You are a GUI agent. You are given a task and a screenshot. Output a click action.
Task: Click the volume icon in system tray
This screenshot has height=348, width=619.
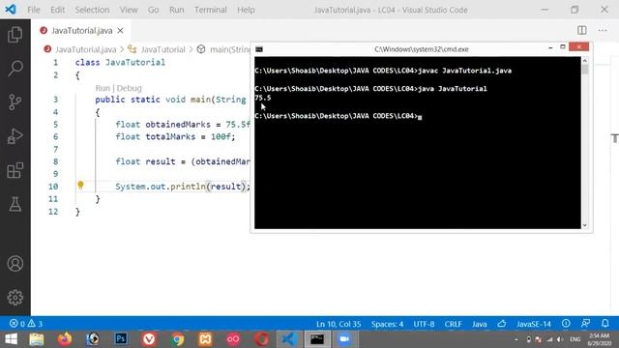560,339
